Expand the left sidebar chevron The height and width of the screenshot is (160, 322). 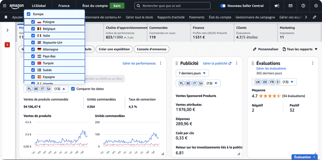coord(8,30)
